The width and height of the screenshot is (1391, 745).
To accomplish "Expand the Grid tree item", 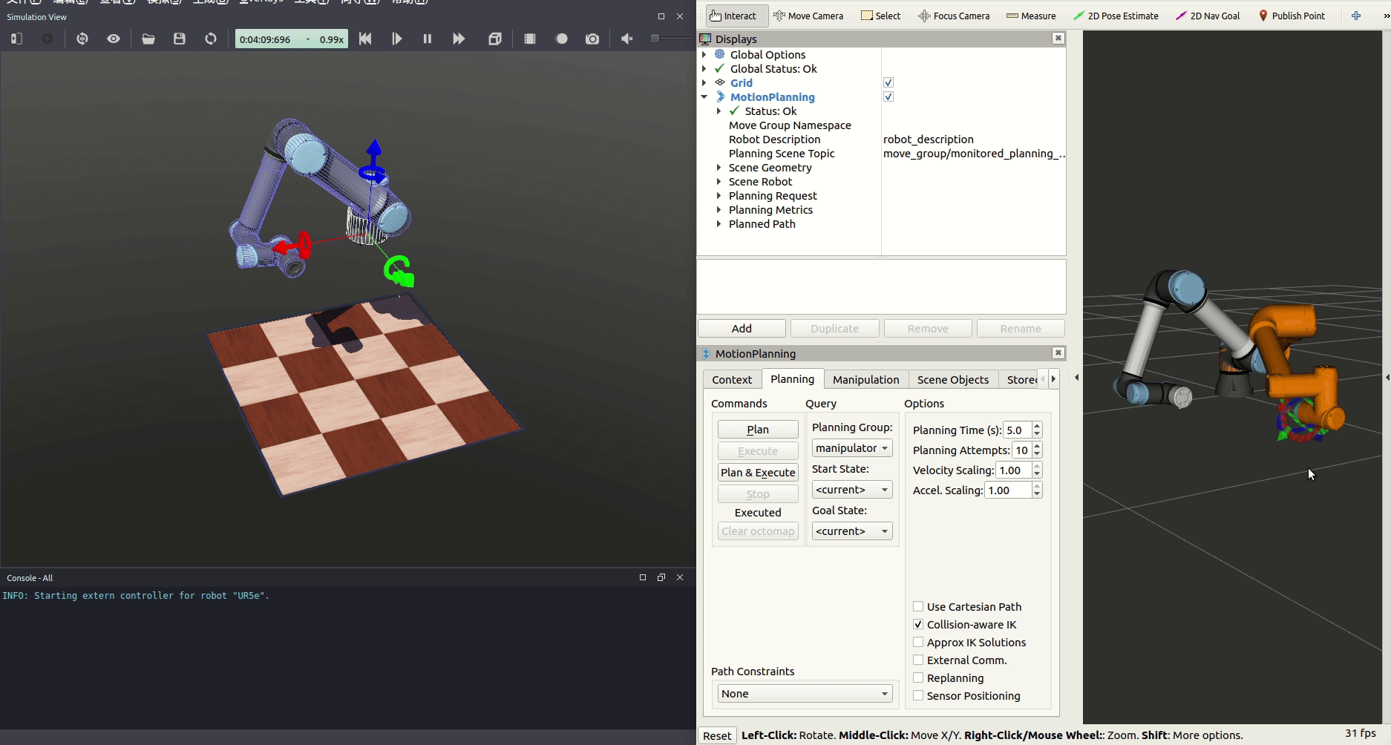I will (x=704, y=82).
